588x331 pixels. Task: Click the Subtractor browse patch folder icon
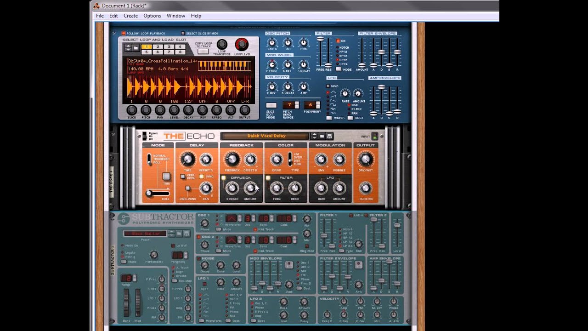[x=179, y=234]
